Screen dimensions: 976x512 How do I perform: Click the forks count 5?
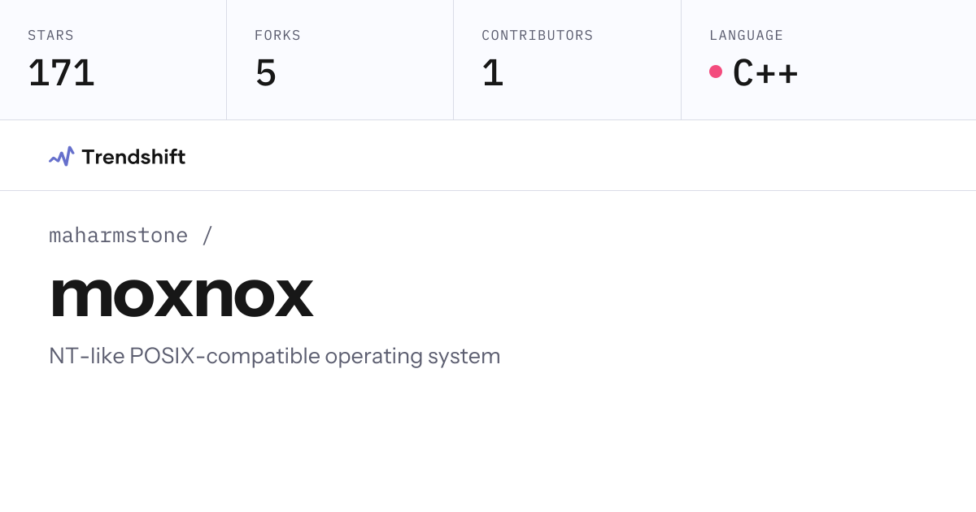(x=266, y=73)
